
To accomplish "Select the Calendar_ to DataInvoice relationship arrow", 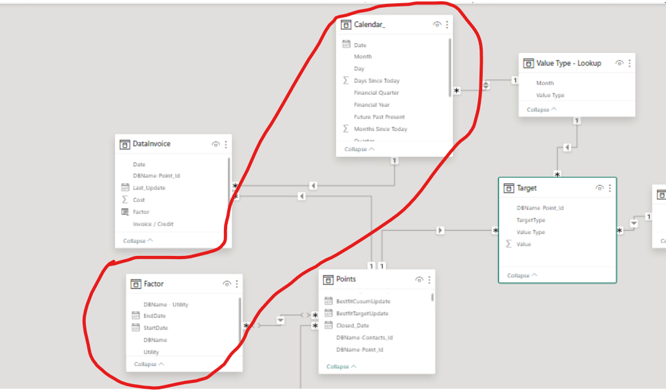I will (313, 186).
